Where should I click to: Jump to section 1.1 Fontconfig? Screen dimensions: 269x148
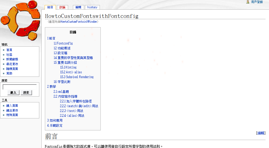coord(63,43)
